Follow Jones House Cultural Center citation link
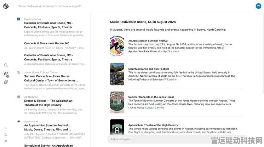Image resolution: width=264 pixels, height=147 pixels. click(146, 108)
